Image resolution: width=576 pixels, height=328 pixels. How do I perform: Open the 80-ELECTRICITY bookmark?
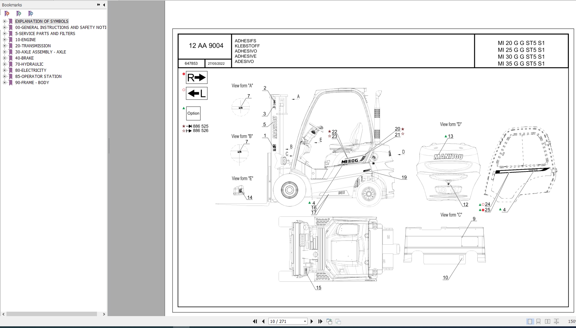31,70
